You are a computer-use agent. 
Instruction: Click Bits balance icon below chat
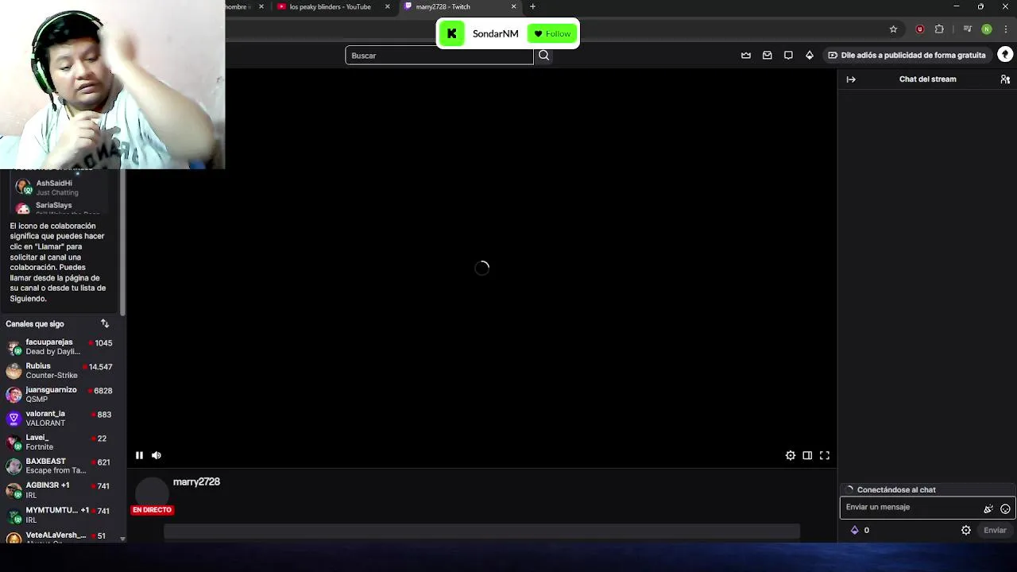(855, 530)
